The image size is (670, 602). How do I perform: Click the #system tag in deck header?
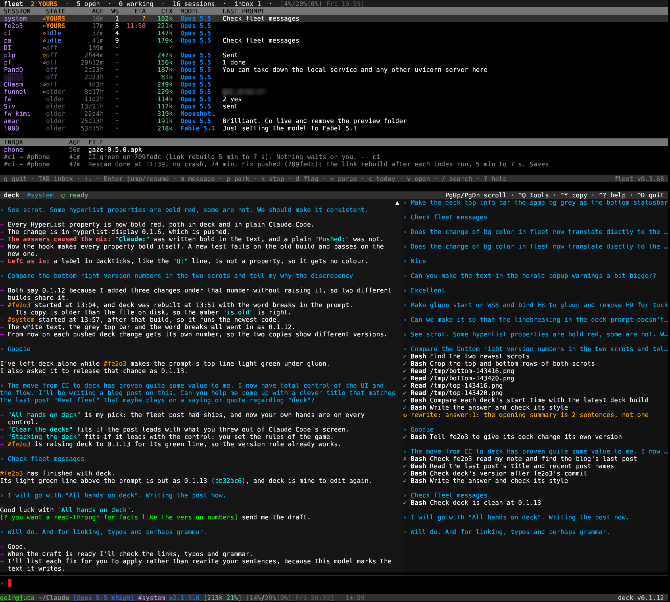pyautogui.click(x=40, y=195)
